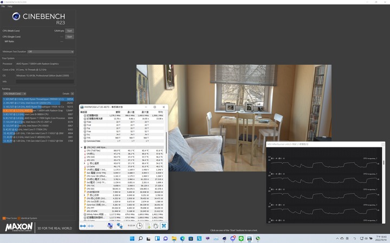Select the APU GFX temperature row
This screenshot has width=390, height=243.
click(123, 160)
